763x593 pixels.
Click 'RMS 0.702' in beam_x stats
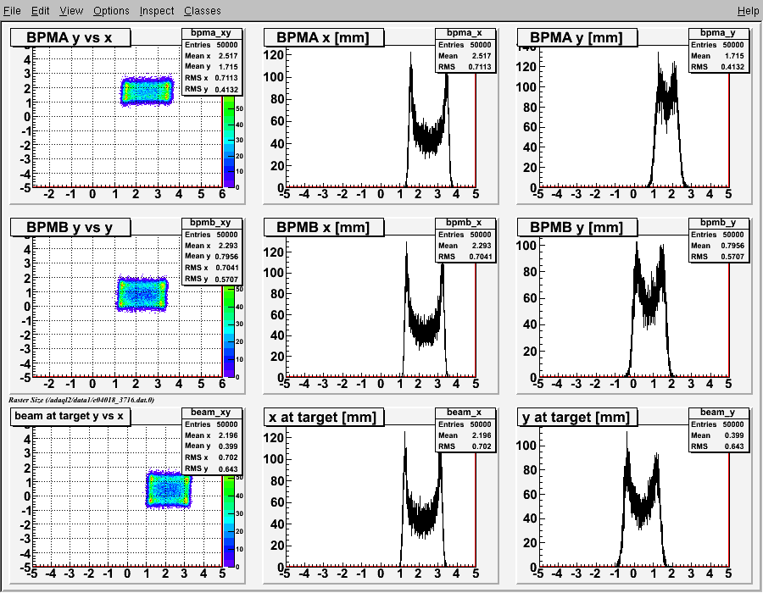click(465, 446)
